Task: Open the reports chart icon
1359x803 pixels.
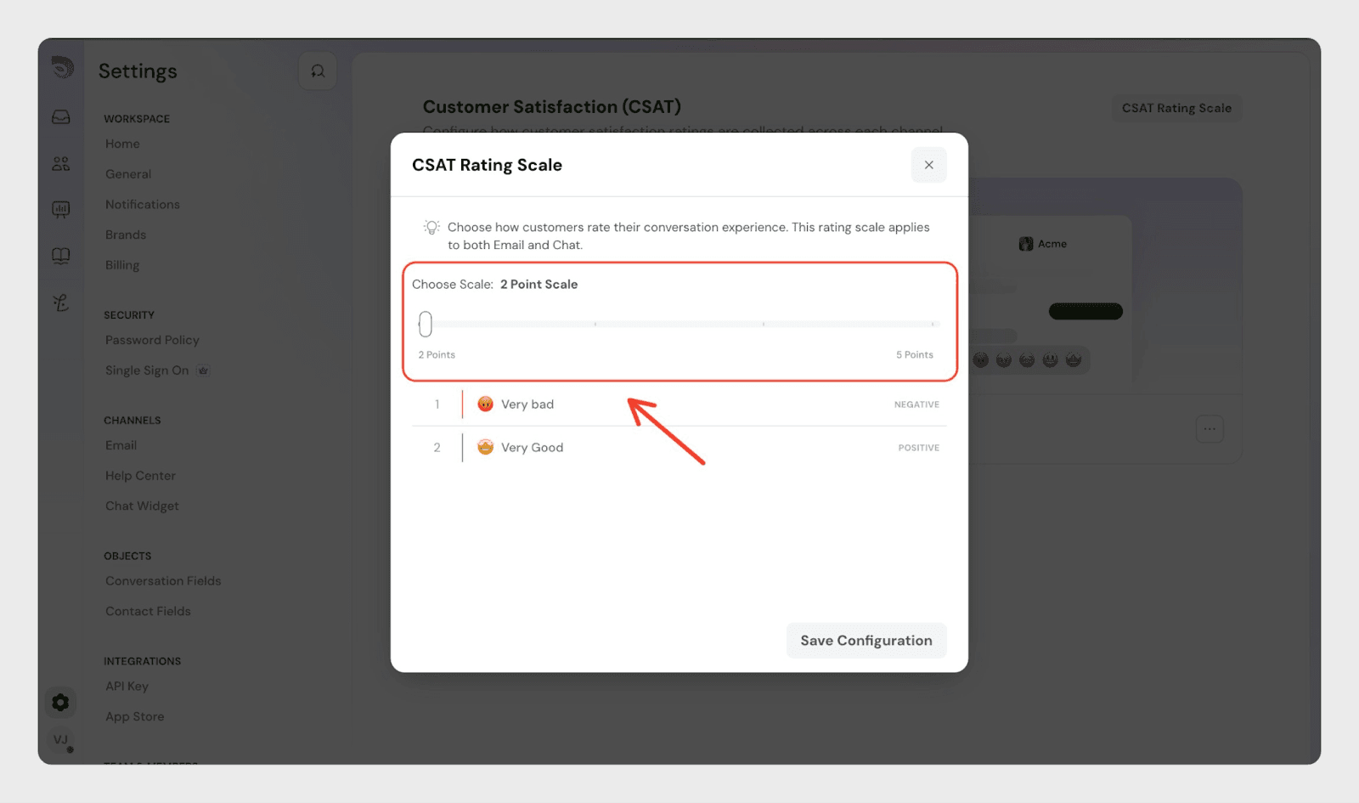Action: (61, 209)
